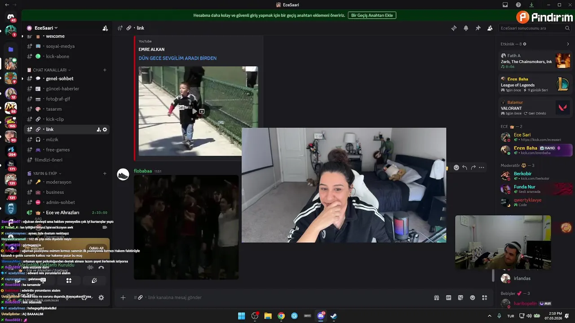Open Eren Baha League of Legends activity
Viewport: 575px width, 323px height.
(535, 84)
